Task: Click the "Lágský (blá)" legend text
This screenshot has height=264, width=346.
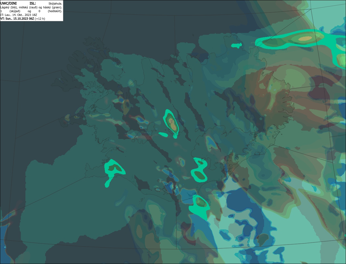Action: (9, 7)
